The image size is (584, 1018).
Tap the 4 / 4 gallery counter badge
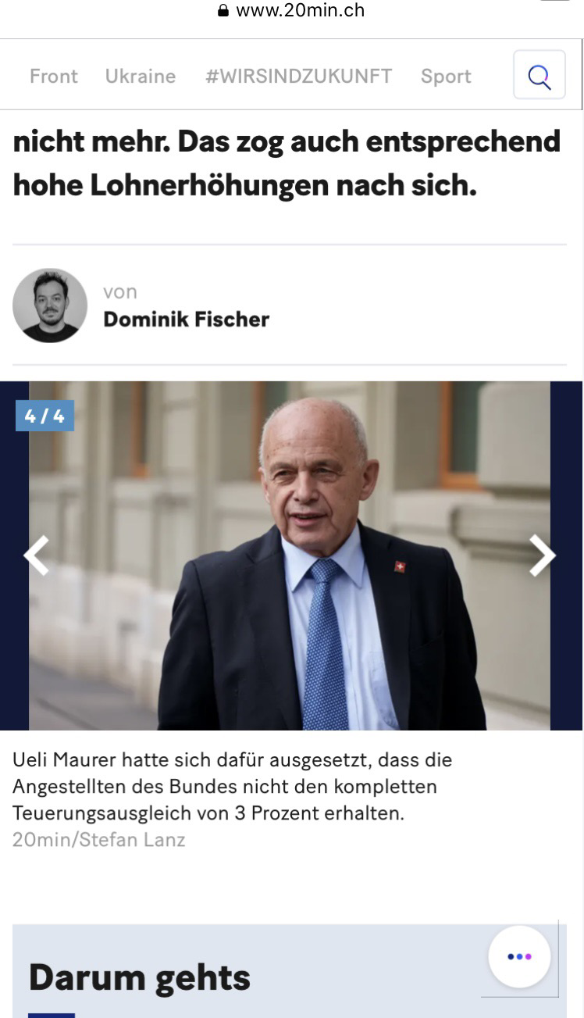click(x=45, y=416)
